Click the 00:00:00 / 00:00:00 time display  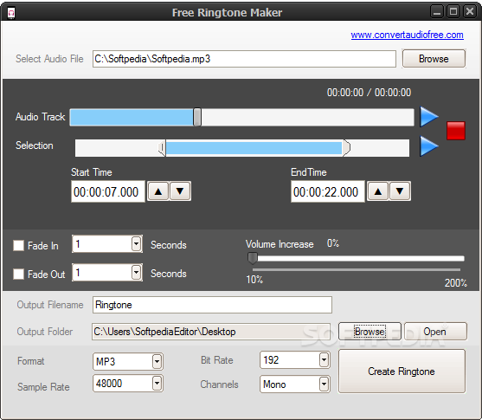[369, 93]
